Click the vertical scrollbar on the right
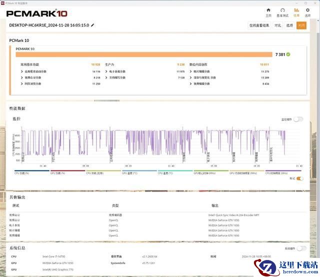 (318, 134)
